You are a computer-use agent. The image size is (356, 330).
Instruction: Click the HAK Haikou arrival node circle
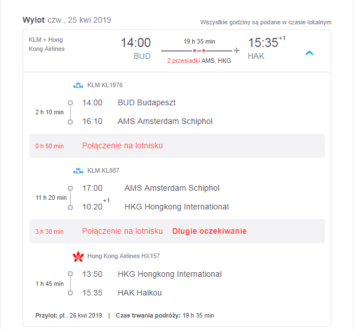coord(71,293)
